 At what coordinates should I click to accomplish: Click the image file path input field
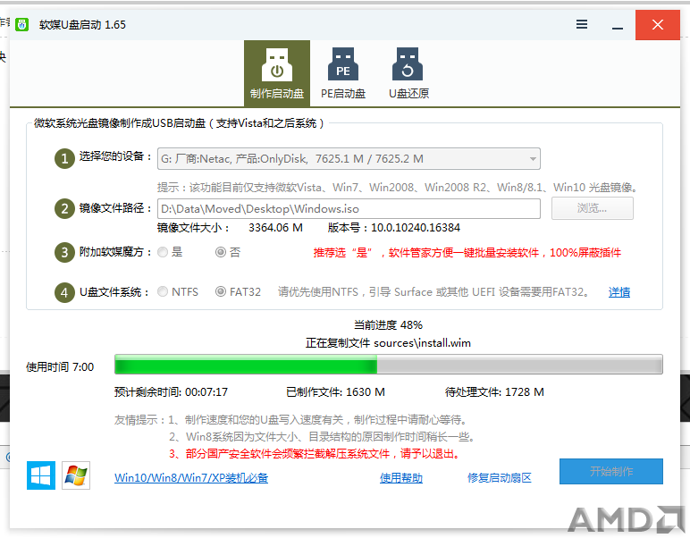click(349, 208)
